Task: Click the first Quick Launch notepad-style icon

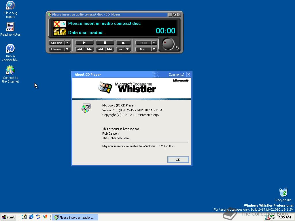Action: [x=24, y=217]
